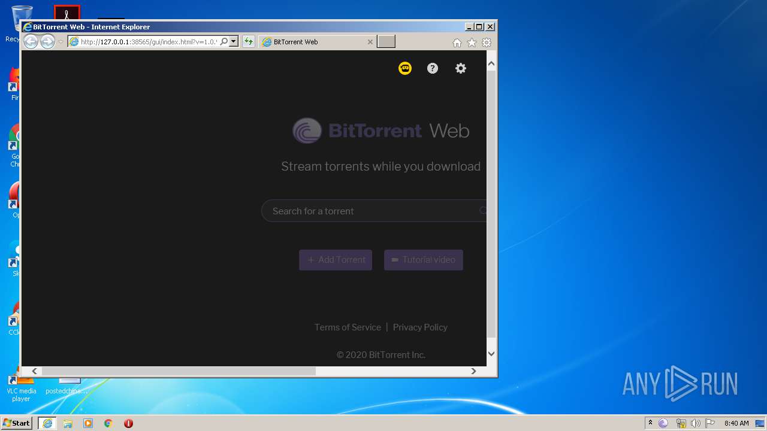This screenshot has width=767, height=431.
Task: Click the Add Torrent button
Action: [336, 260]
